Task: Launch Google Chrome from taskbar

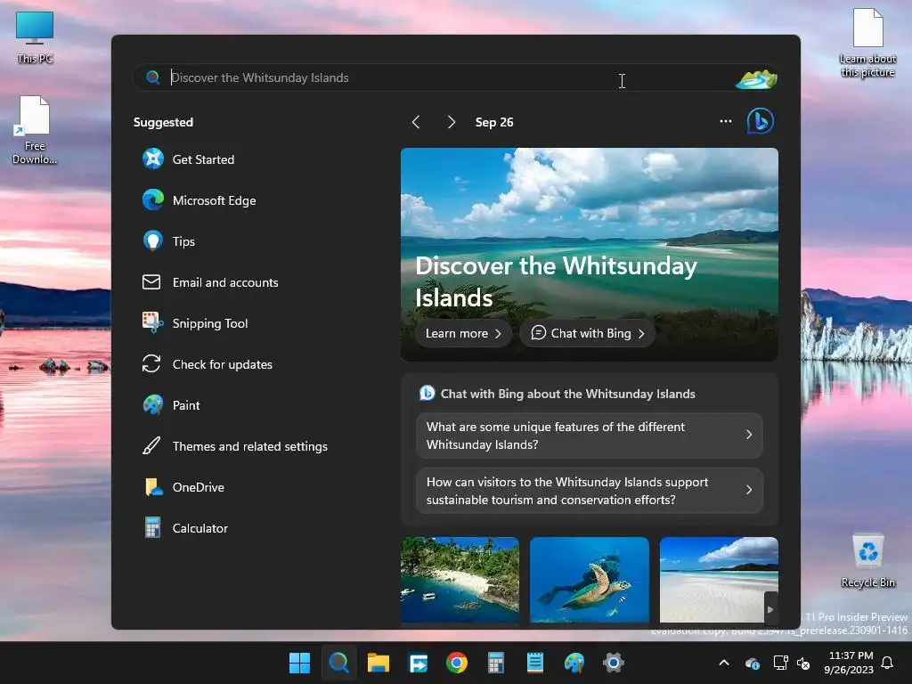Action: click(457, 663)
